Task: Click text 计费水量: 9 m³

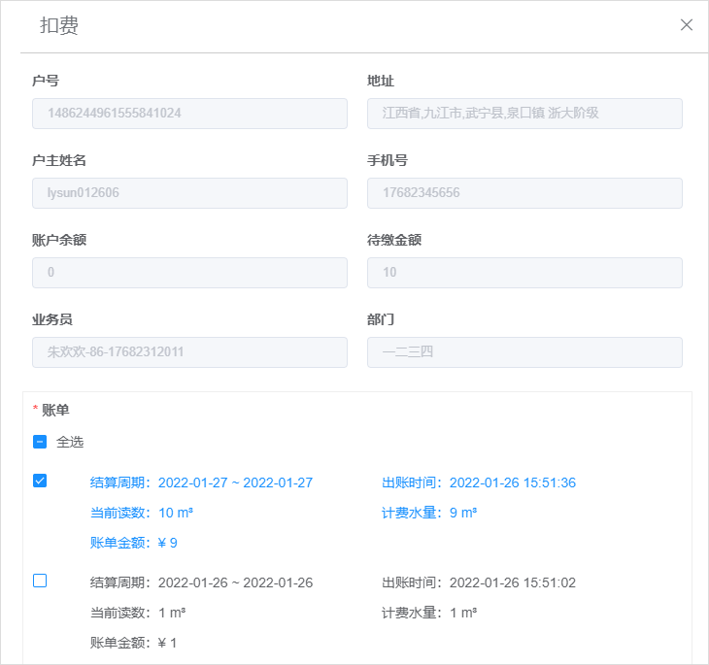Action: [429, 513]
